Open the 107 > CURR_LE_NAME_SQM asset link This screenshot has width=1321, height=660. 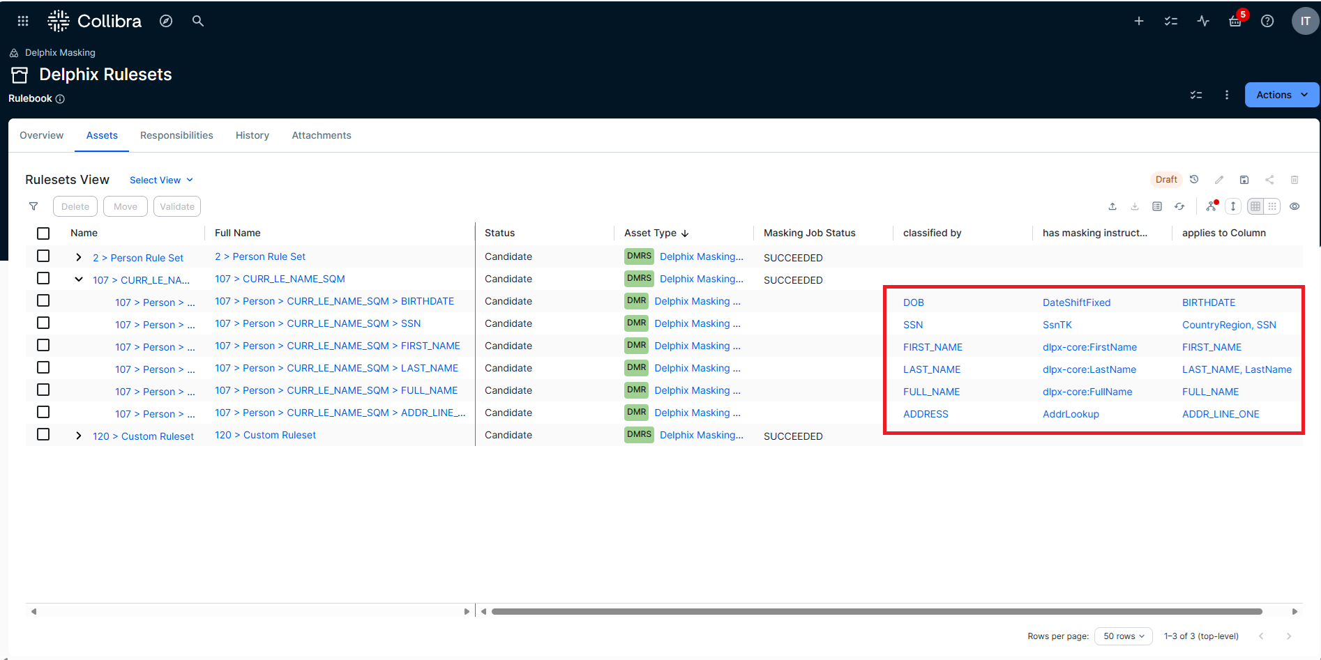[280, 278]
